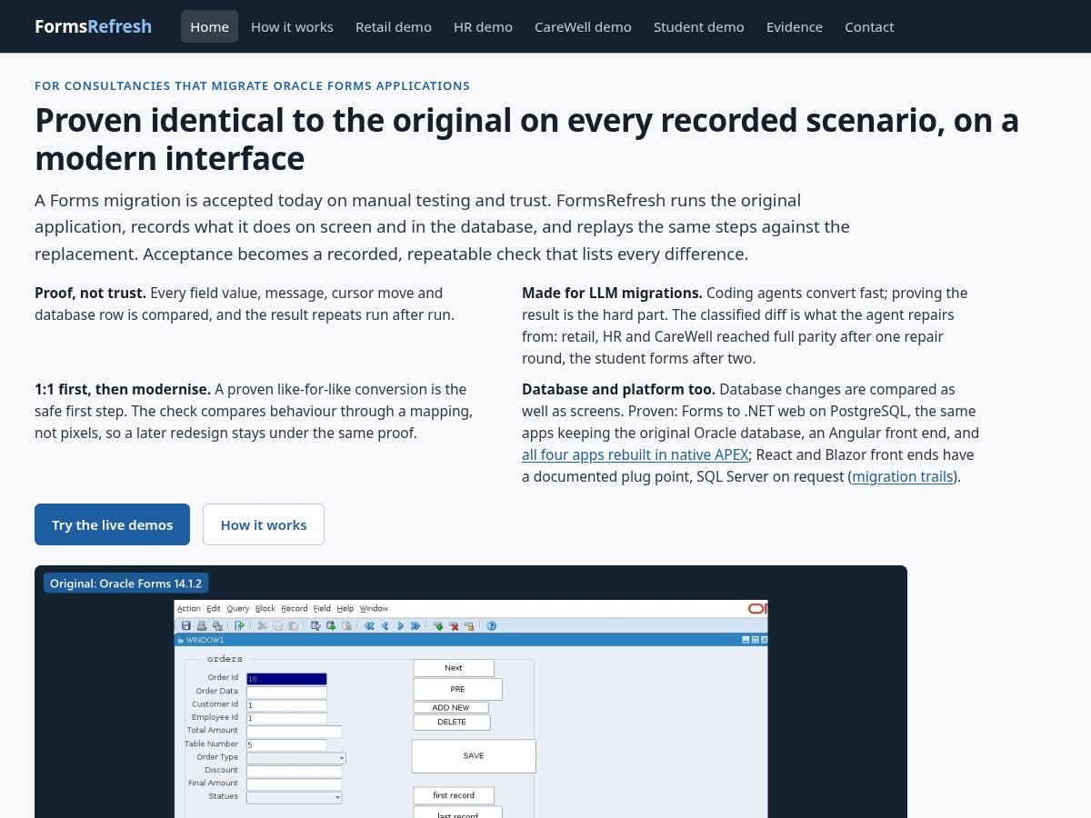Open the Action menu in Oracle Forms
Image resolution: width=1091 pixels, height=818 pixels.
(x=189, y=609)
